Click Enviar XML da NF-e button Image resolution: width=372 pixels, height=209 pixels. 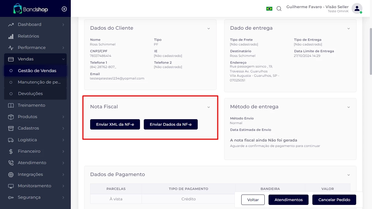(115, 124)
